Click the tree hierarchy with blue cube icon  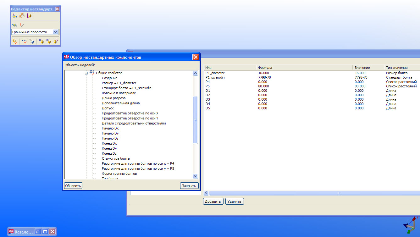coord(31,41)
